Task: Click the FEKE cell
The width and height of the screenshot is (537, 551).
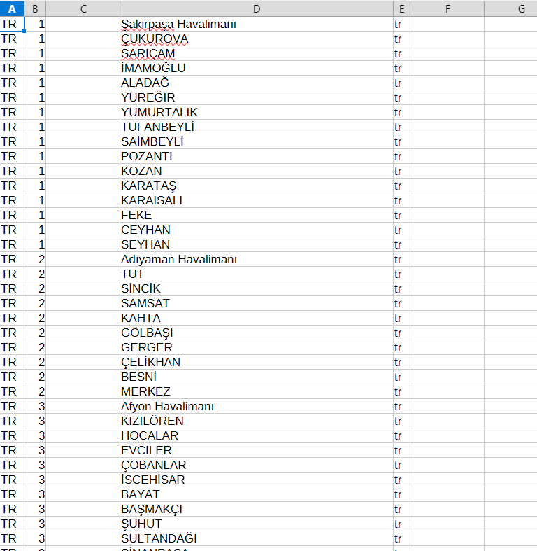Action: tap(257, 215)
